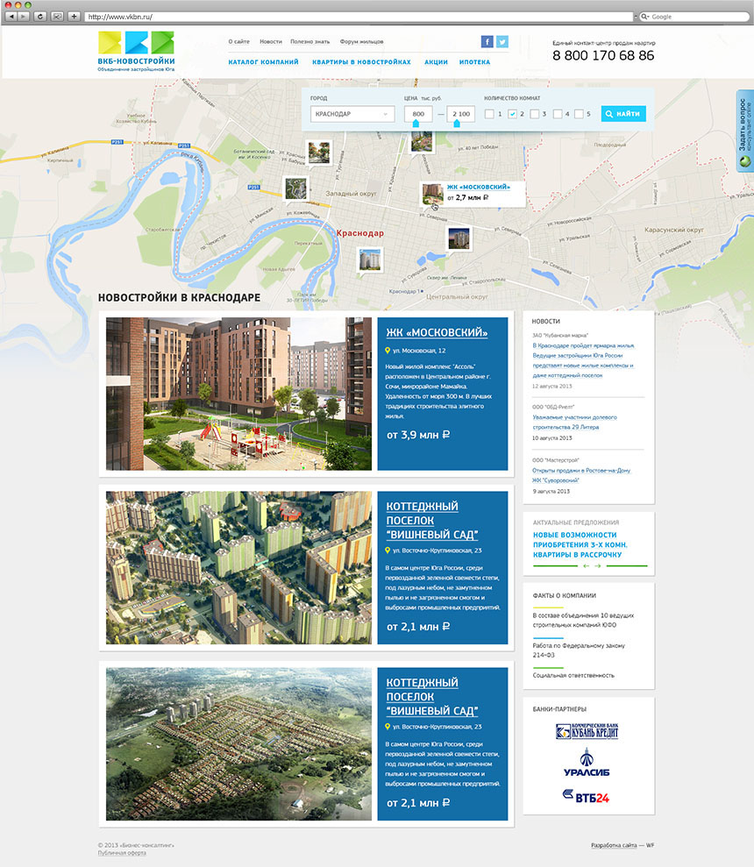The image size is (754, 867).
Task: Click the Социальная ответственность fact
Action: pos(573,675)
